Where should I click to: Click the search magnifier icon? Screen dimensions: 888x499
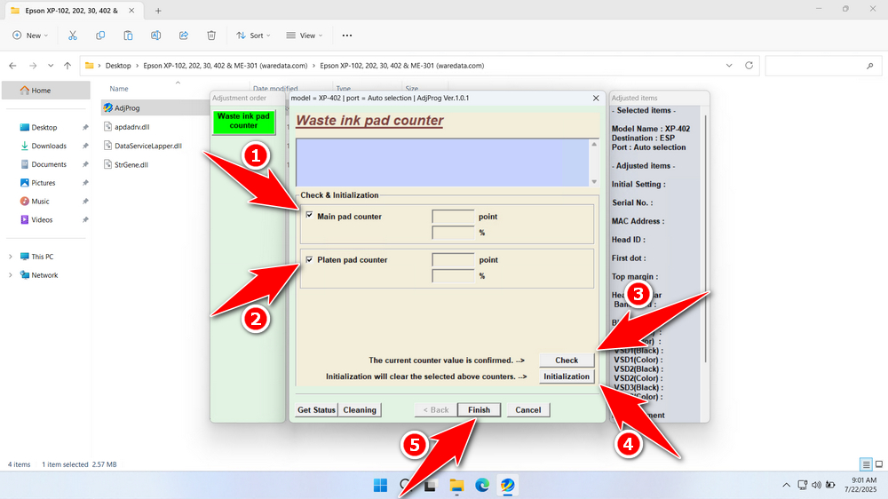coord(870,66)
